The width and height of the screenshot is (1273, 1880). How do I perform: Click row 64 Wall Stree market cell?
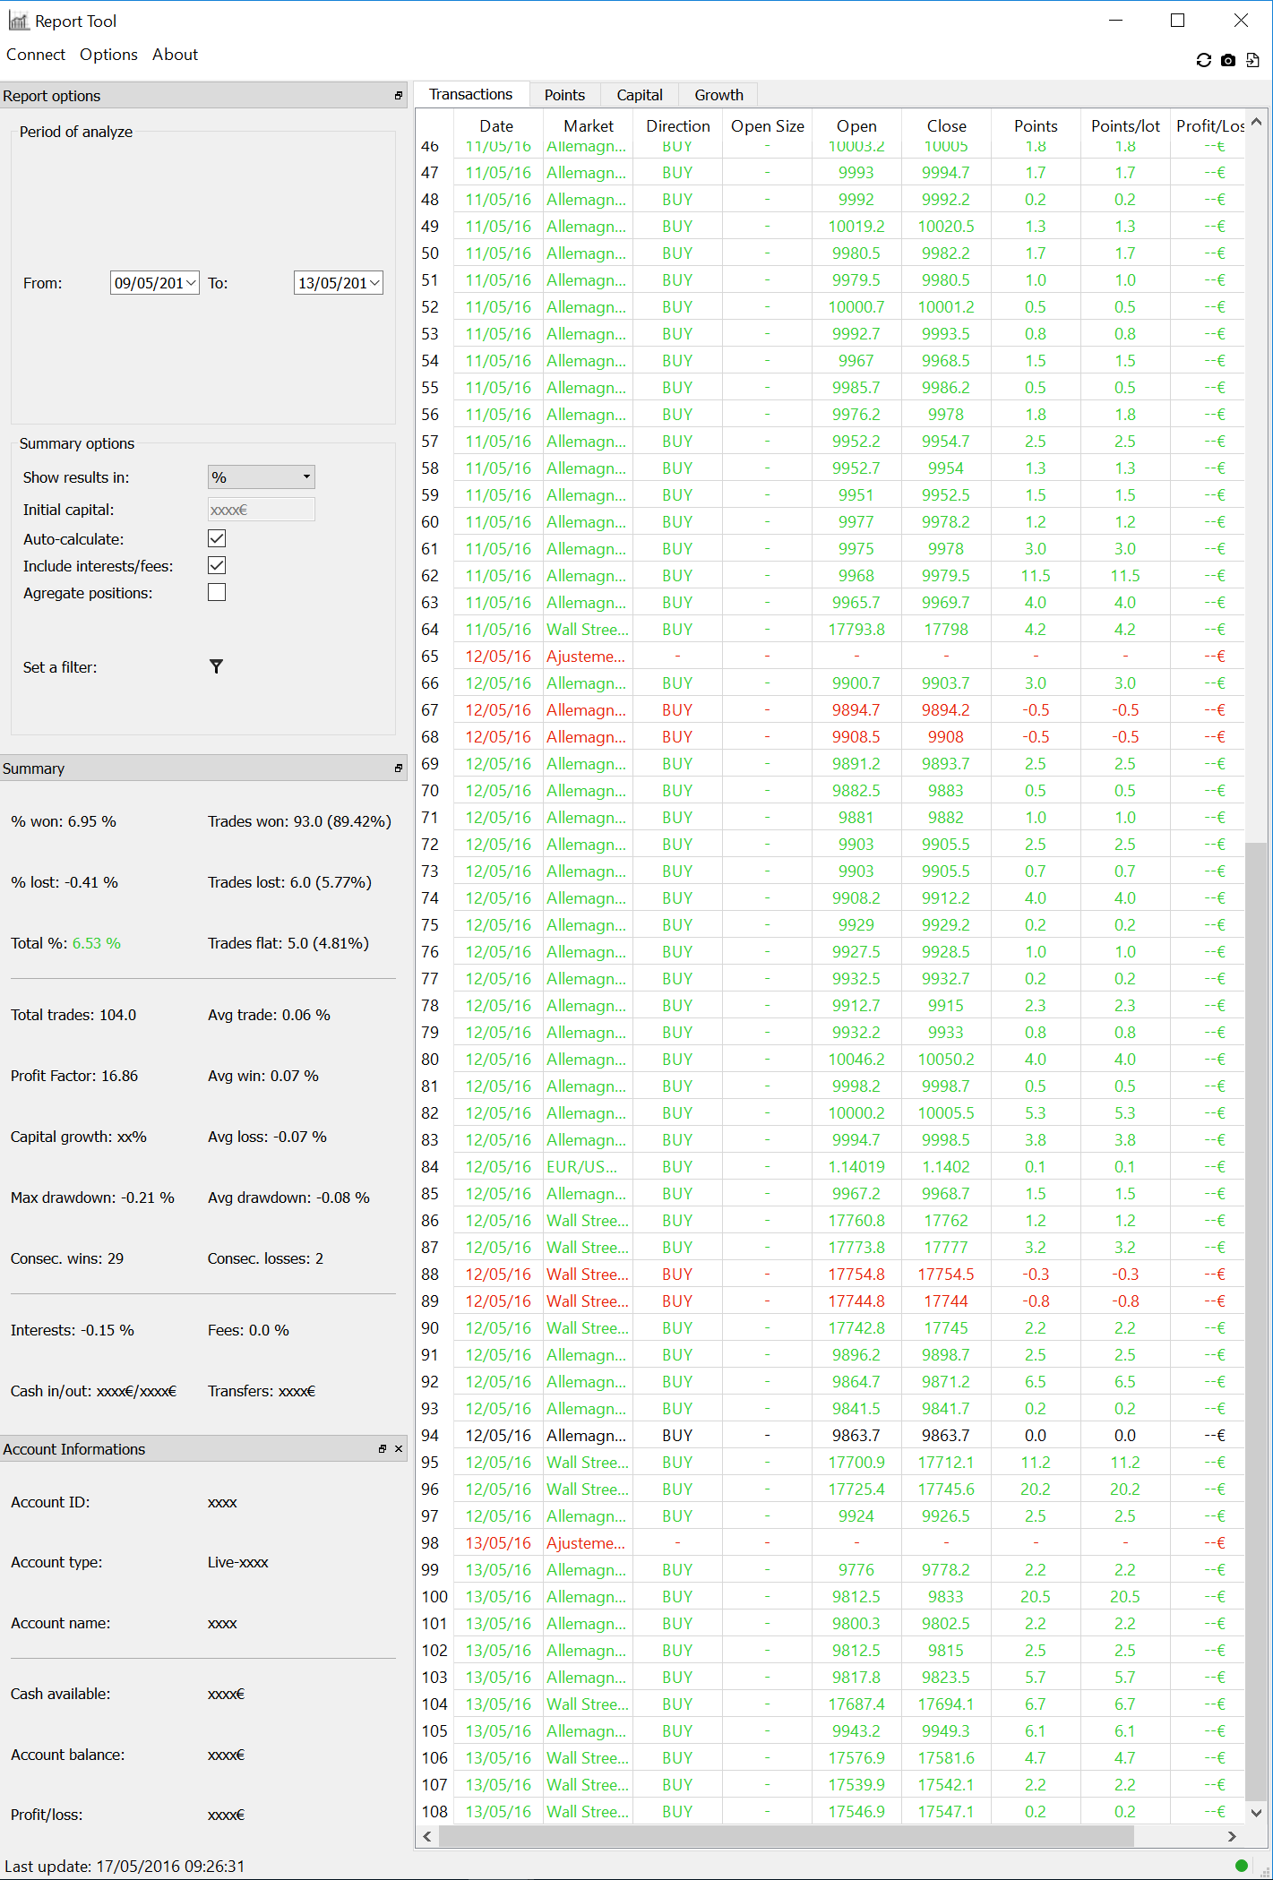(589, 630)
